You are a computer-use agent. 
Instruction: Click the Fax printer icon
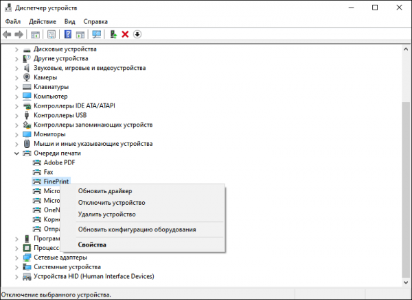tap(37, 172)
